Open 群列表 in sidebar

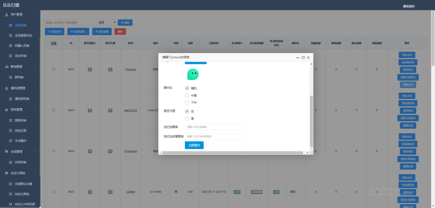coord(20,77)
